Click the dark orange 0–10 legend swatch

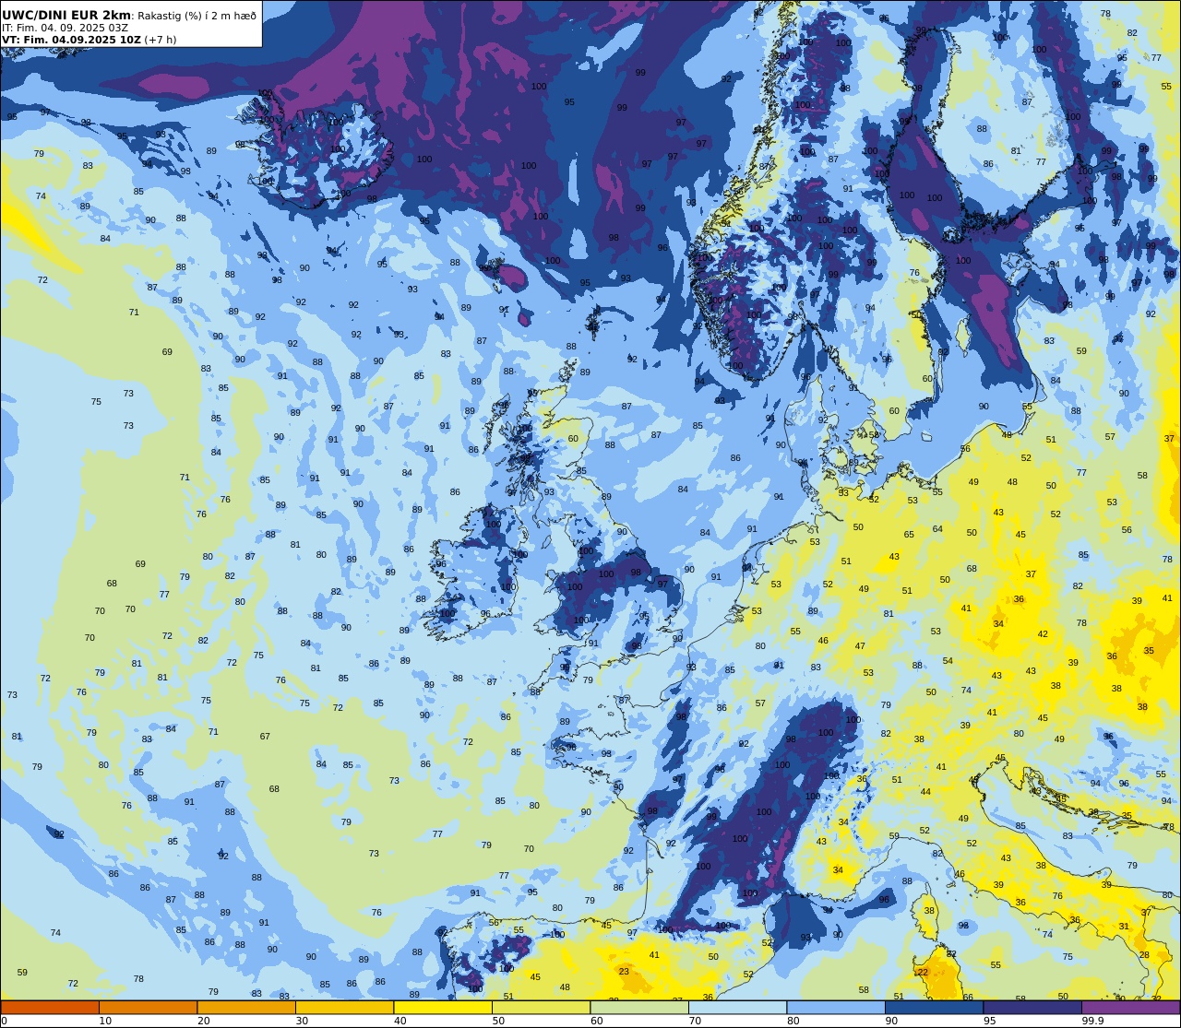click(50, 1007)
